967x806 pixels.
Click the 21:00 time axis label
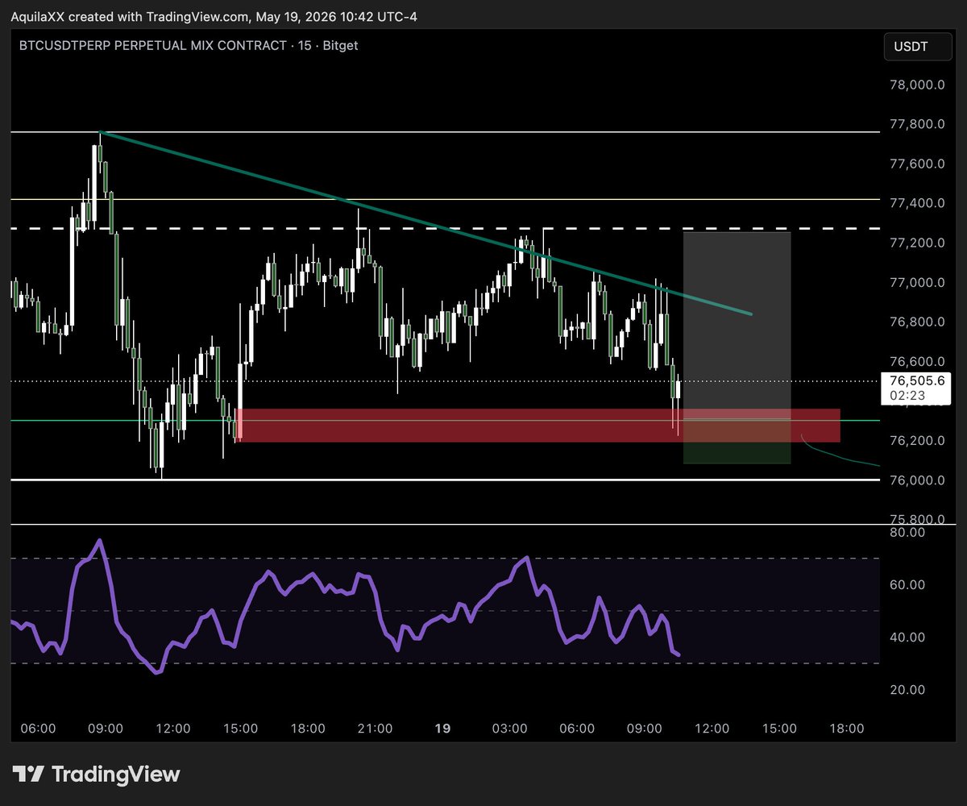pos(375,728)
